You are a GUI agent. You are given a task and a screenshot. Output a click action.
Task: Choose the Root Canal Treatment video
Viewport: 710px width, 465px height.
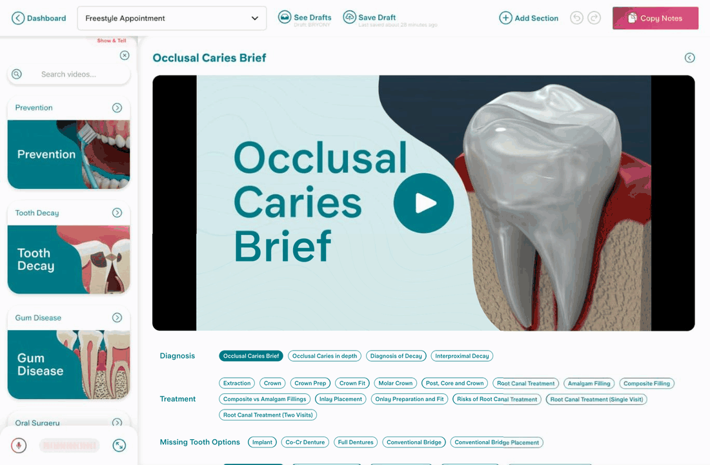[525, 384]
